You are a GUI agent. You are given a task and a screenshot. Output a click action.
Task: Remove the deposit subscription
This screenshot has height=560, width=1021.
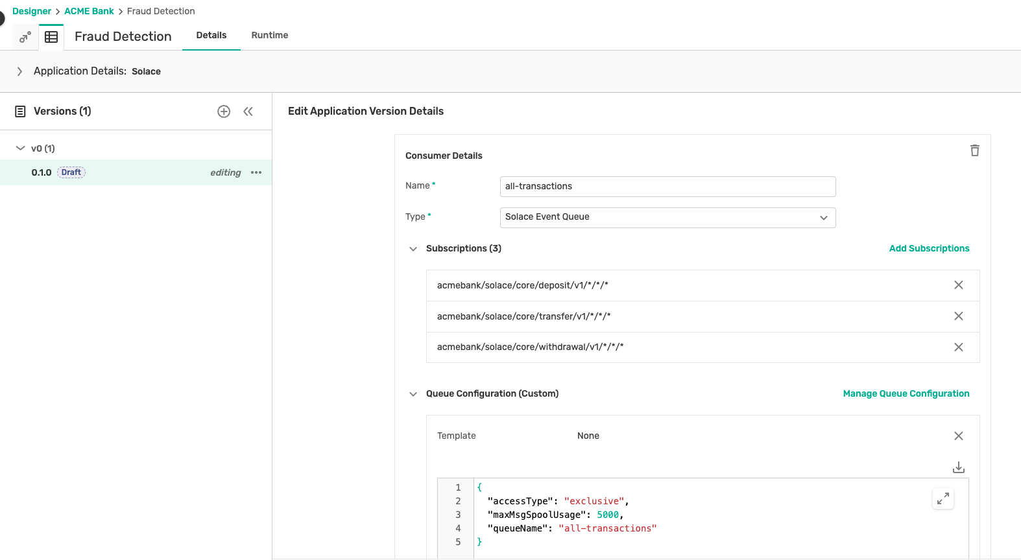tap(958, 285)
